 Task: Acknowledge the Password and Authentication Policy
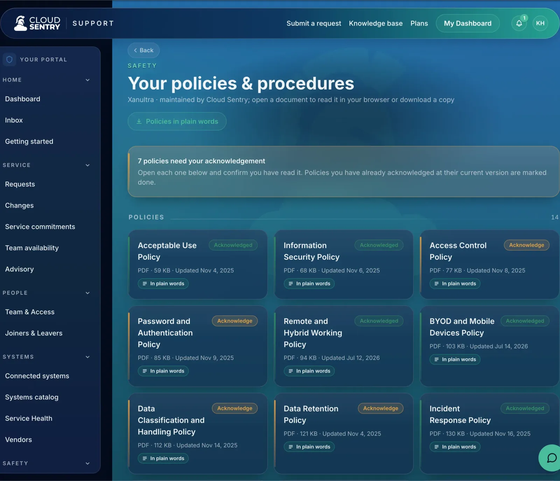click(x=234, y=321)
